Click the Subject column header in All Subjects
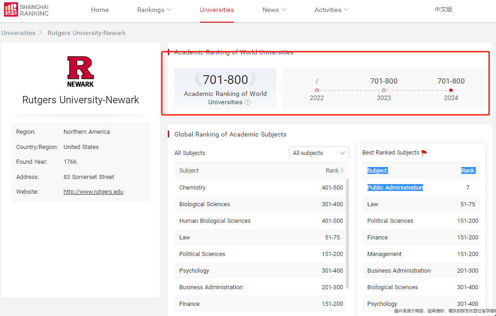496x316 pixels. [x=189, y=171]
